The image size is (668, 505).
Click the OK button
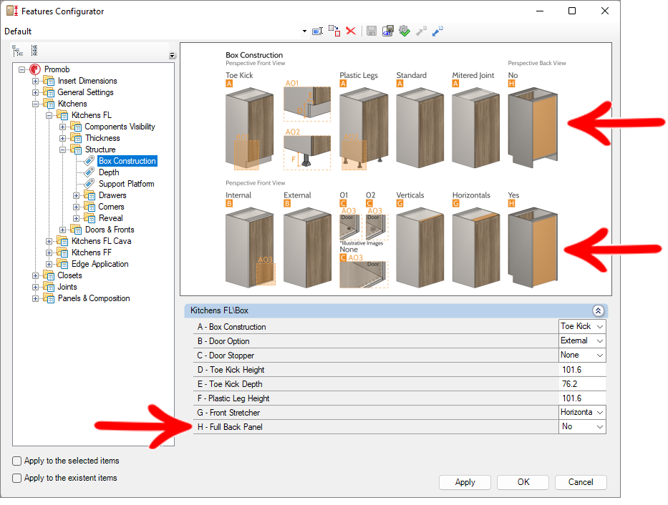pyautogui.click(x=523, y=482)
